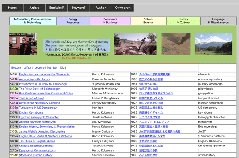The image size is (239, 158).
Task: Open Japanese link 英語基本イディオム
Action: click(x=151, y=112)
